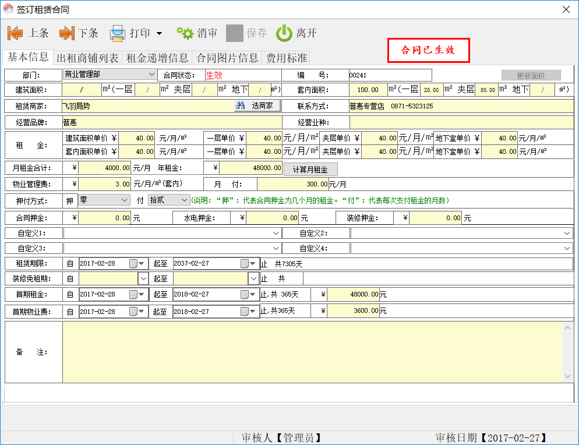This screenshot has width=579, height=445.
Task: Click the 套内面积单价 field showing 40.00
Action: pos(136,151)
